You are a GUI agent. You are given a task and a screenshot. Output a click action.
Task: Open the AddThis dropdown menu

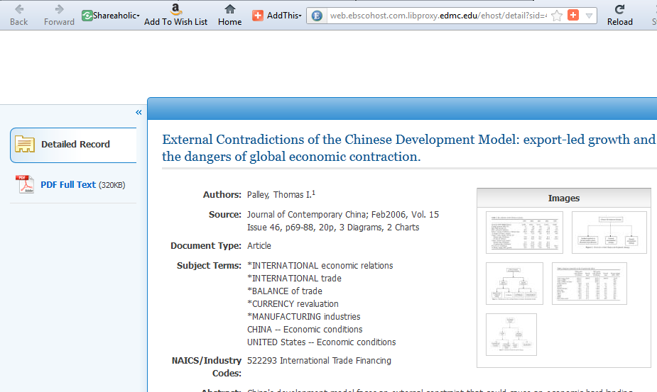[x=300, y=16]
